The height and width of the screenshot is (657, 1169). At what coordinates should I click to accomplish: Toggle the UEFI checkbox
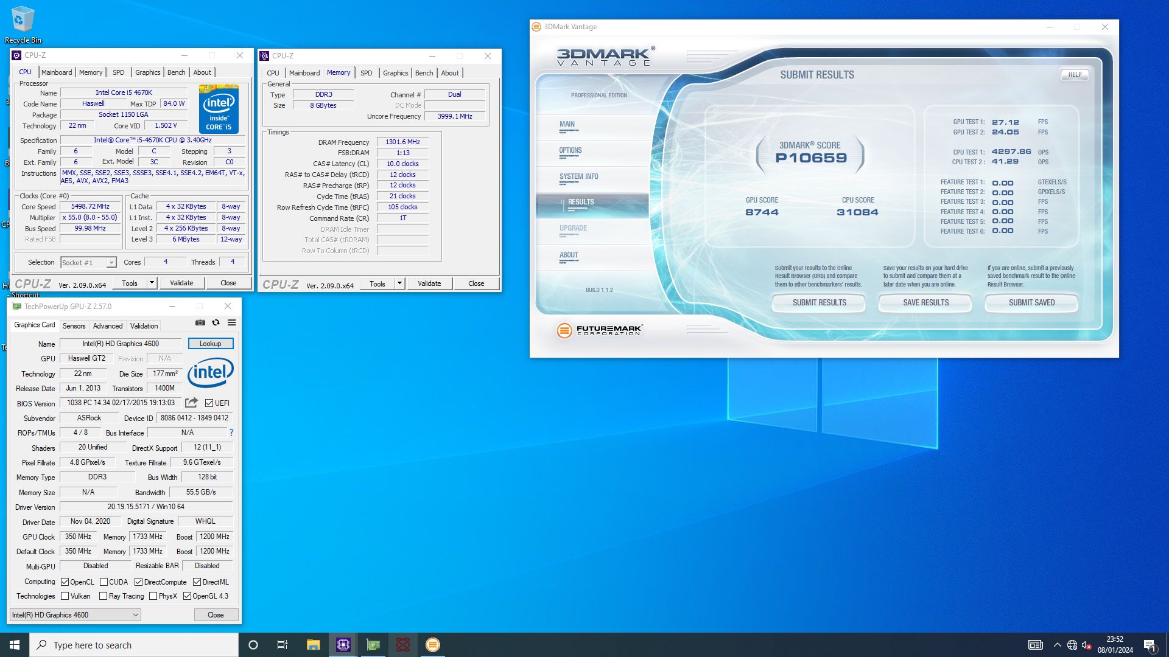pos(209,403)
